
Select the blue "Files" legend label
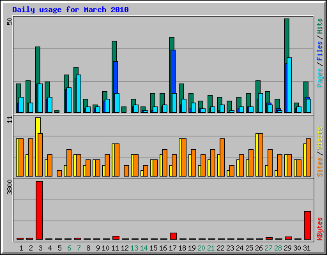click(320, 51)
